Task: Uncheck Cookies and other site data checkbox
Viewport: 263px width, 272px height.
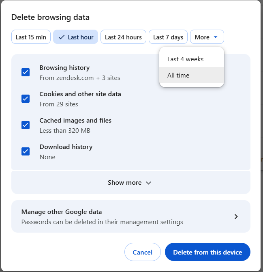Action: (x=26, y=99)
